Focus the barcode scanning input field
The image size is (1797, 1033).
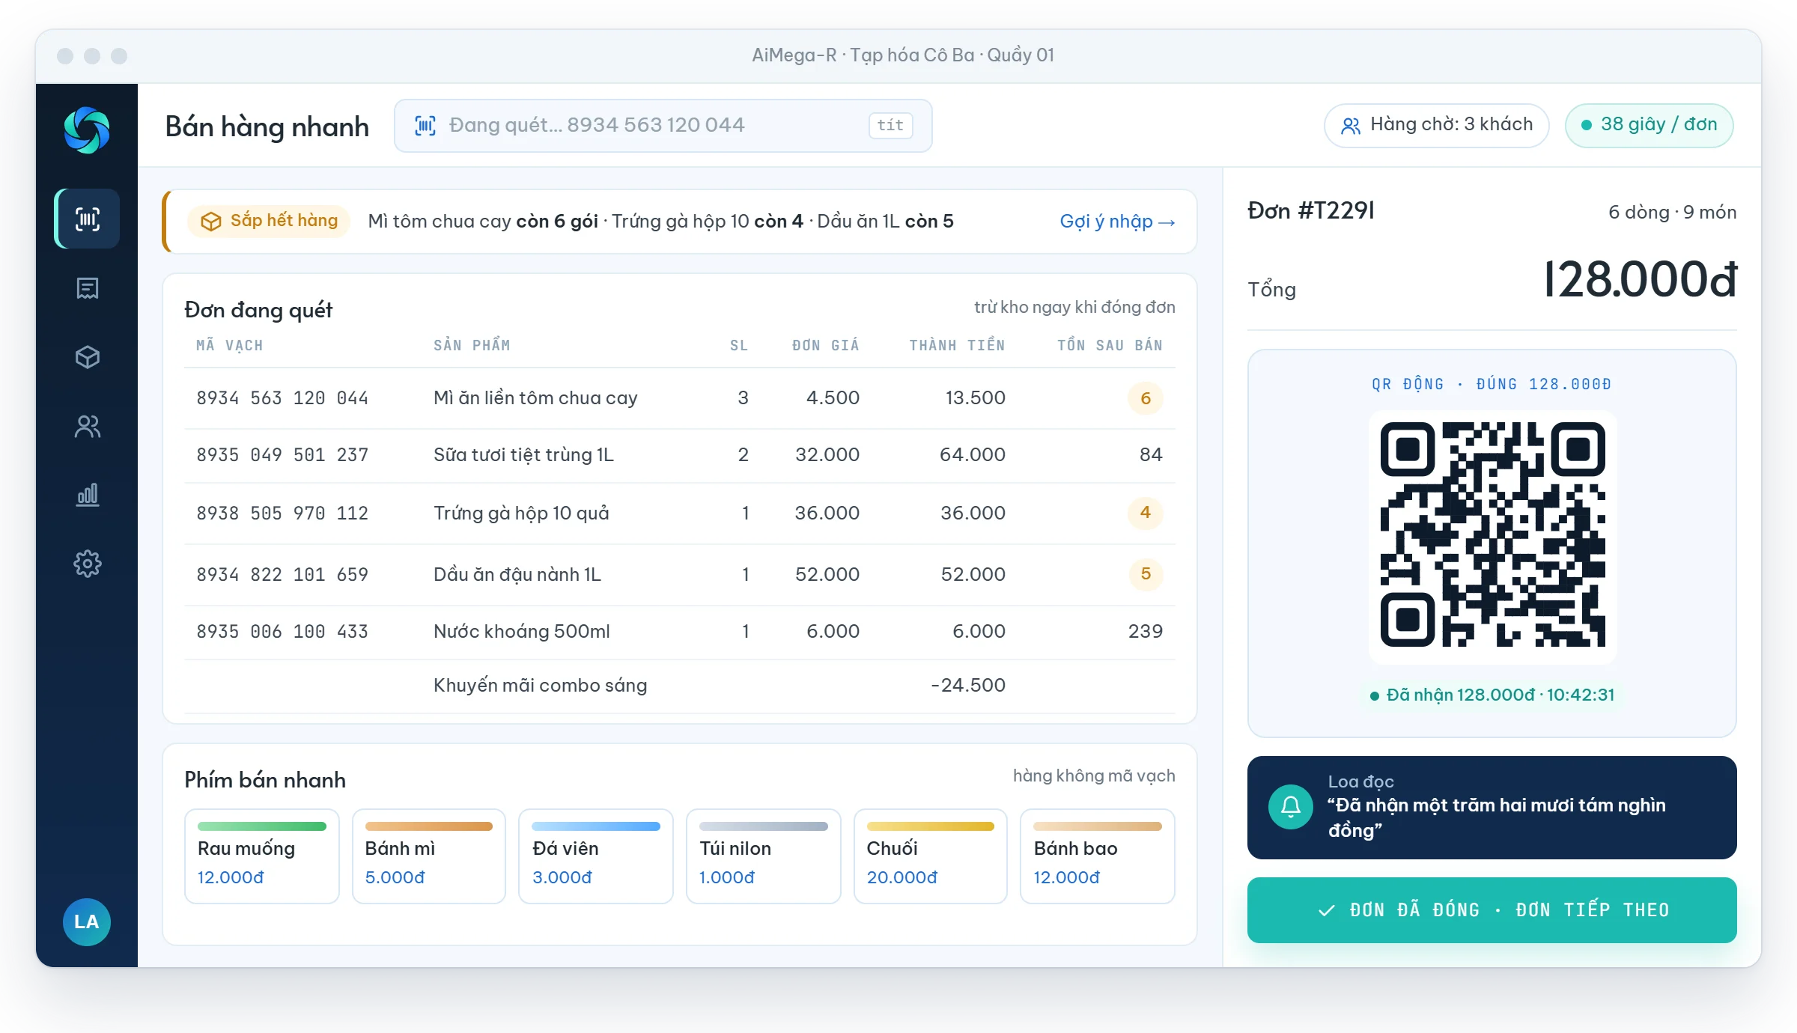[x=663, y=126]
